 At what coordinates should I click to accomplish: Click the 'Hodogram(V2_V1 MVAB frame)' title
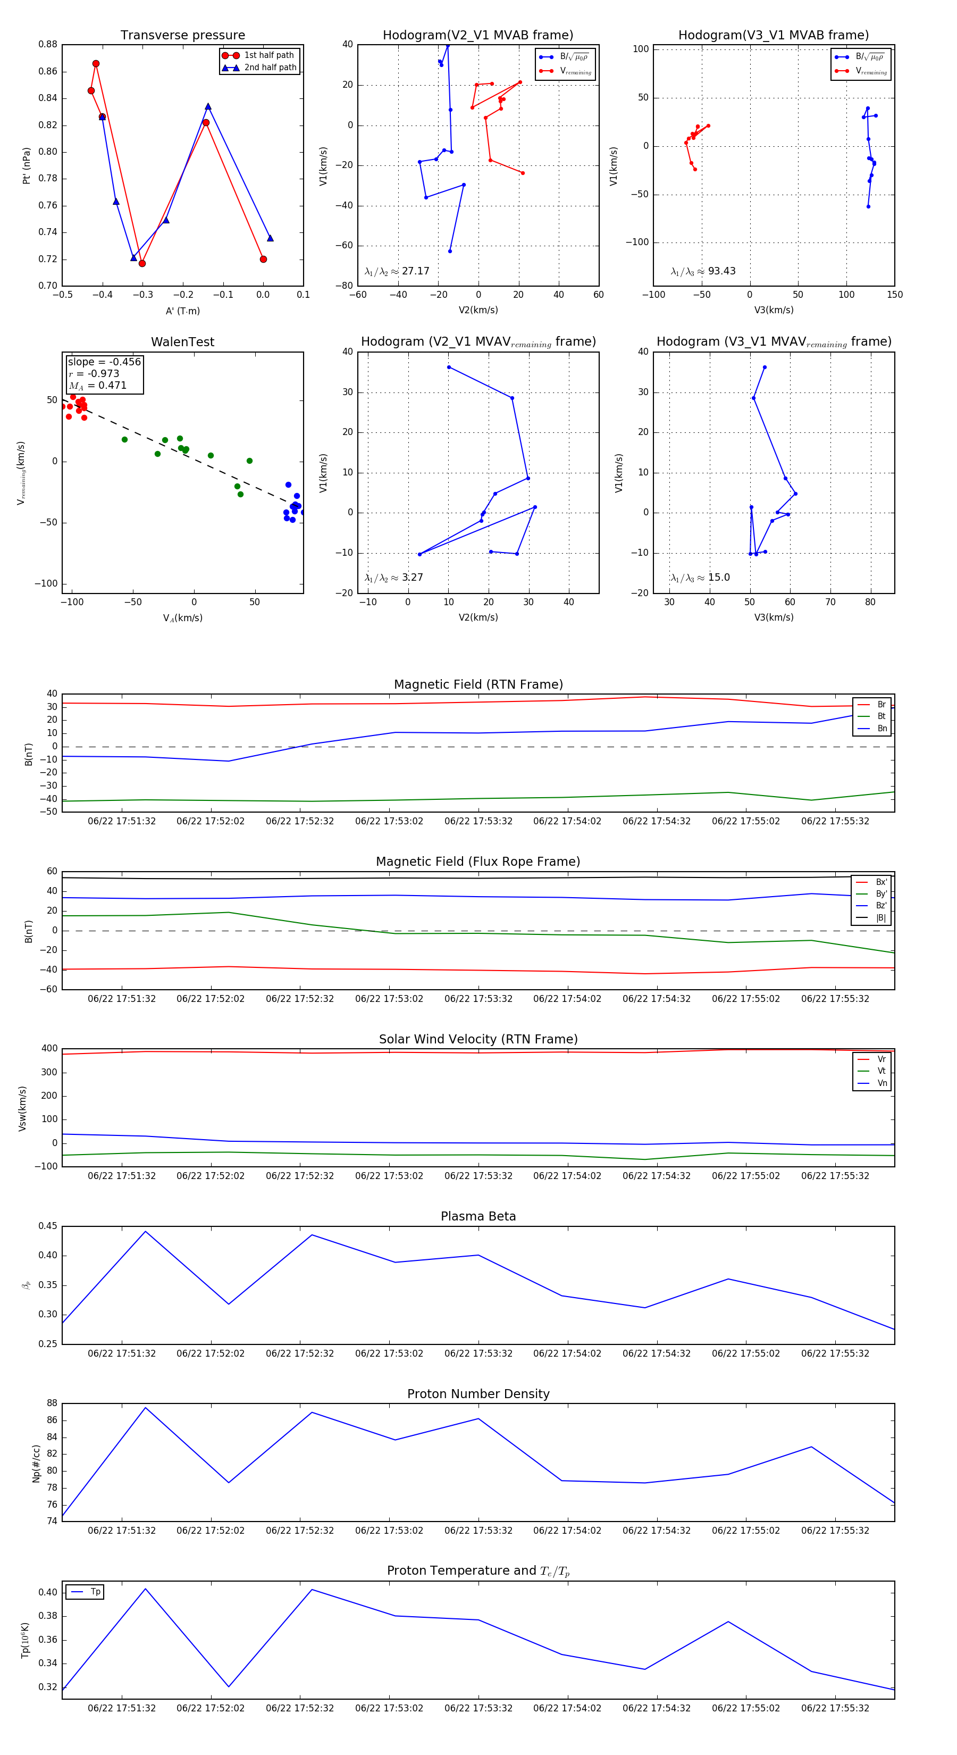coord(478,36)
